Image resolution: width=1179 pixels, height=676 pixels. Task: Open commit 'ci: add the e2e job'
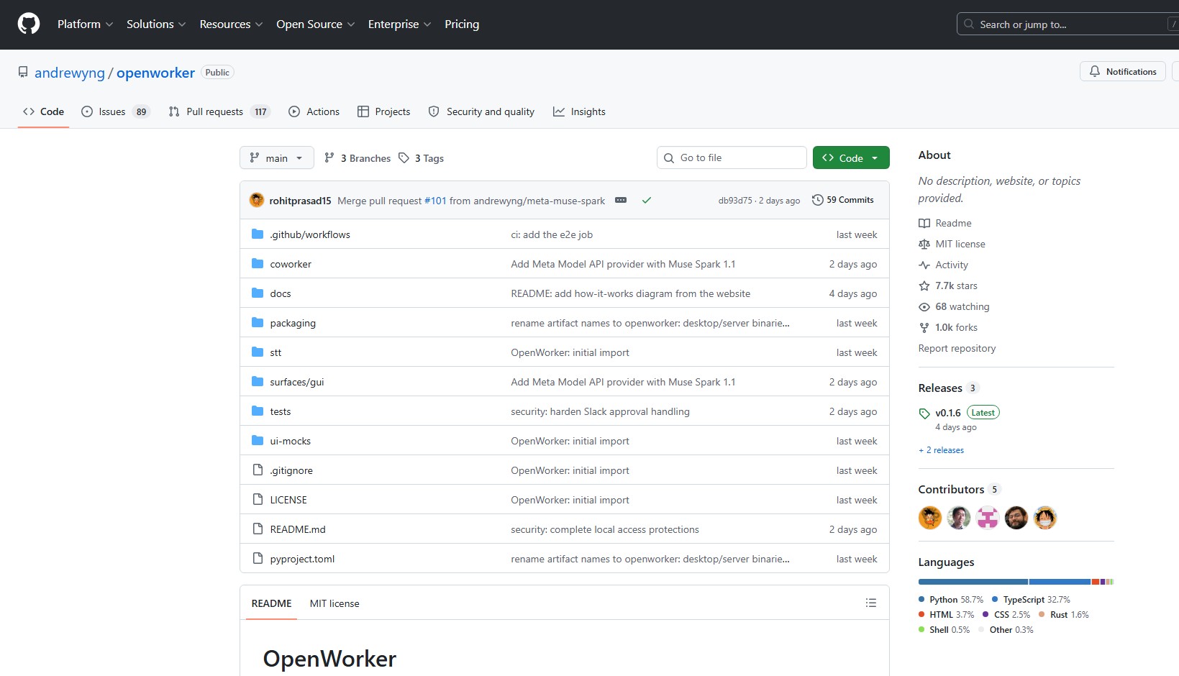pos(552,234)
